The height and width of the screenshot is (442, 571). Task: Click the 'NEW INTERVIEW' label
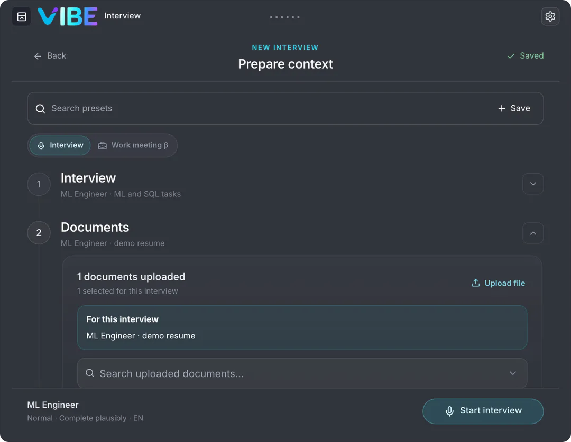pos(285,48)
